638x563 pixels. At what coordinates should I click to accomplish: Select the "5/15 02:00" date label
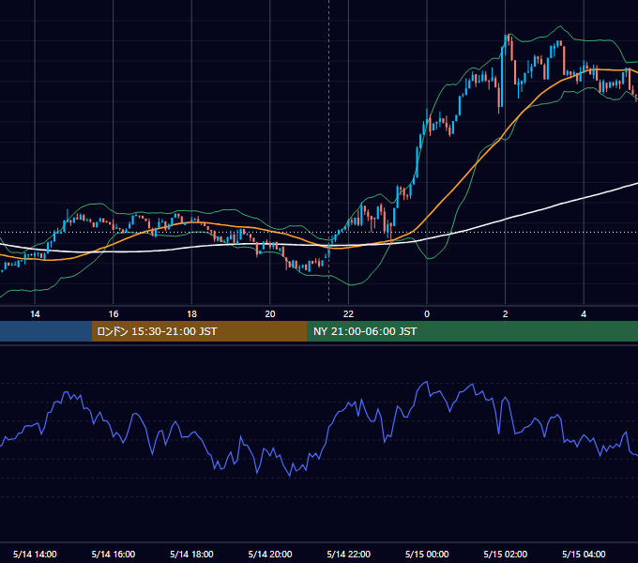coord(505,554)
